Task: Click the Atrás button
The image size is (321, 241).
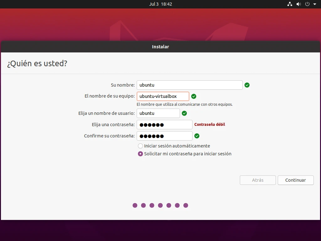Action: coord(258,180)
